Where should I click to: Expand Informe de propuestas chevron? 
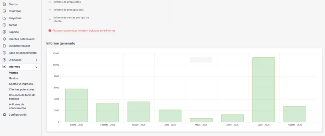[x=50, y=2]
